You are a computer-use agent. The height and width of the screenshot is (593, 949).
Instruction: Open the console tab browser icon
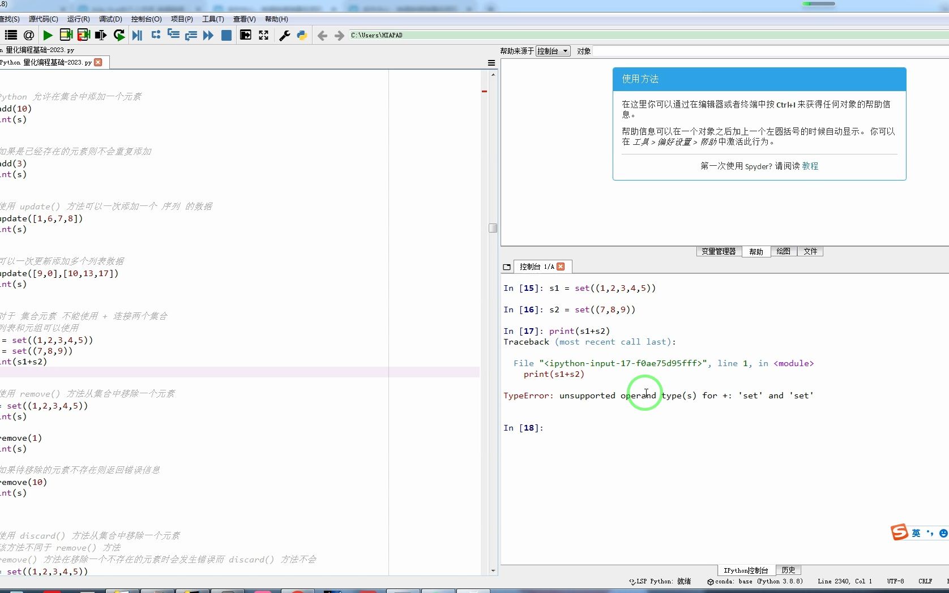507,267
